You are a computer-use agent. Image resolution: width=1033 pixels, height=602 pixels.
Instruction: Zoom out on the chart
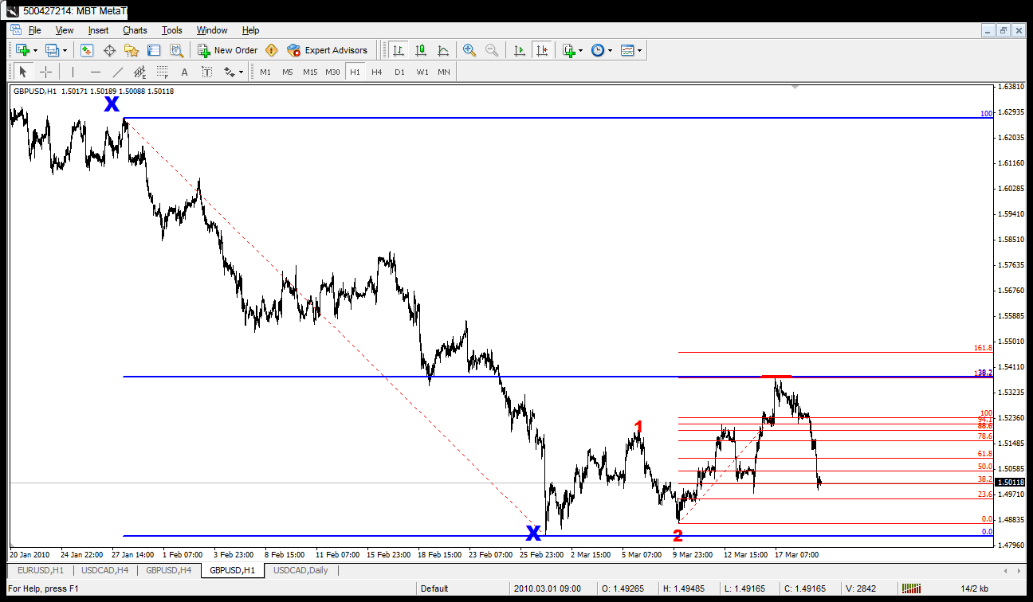tap(492, 50)
